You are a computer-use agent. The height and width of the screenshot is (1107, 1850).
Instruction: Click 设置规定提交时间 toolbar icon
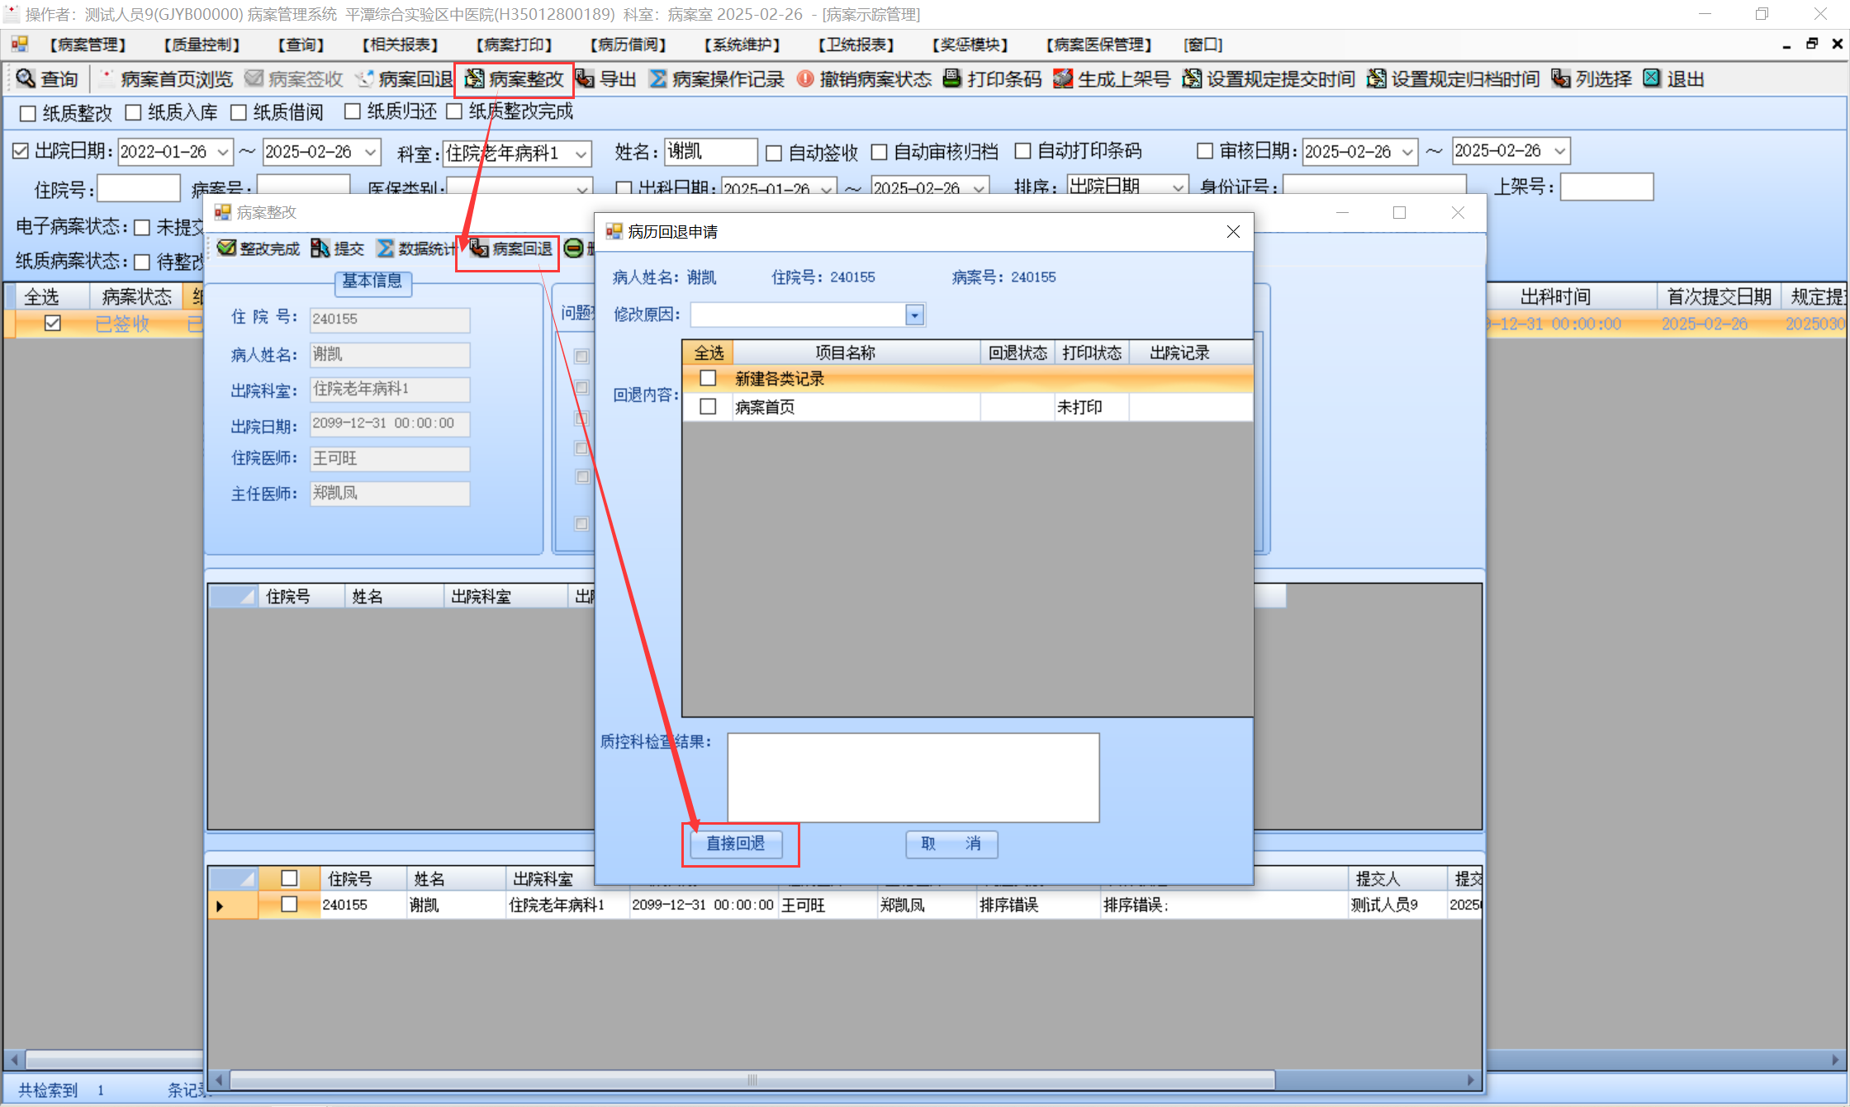(1192, 78)
